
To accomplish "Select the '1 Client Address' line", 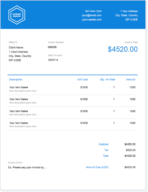I will point(18,52).
